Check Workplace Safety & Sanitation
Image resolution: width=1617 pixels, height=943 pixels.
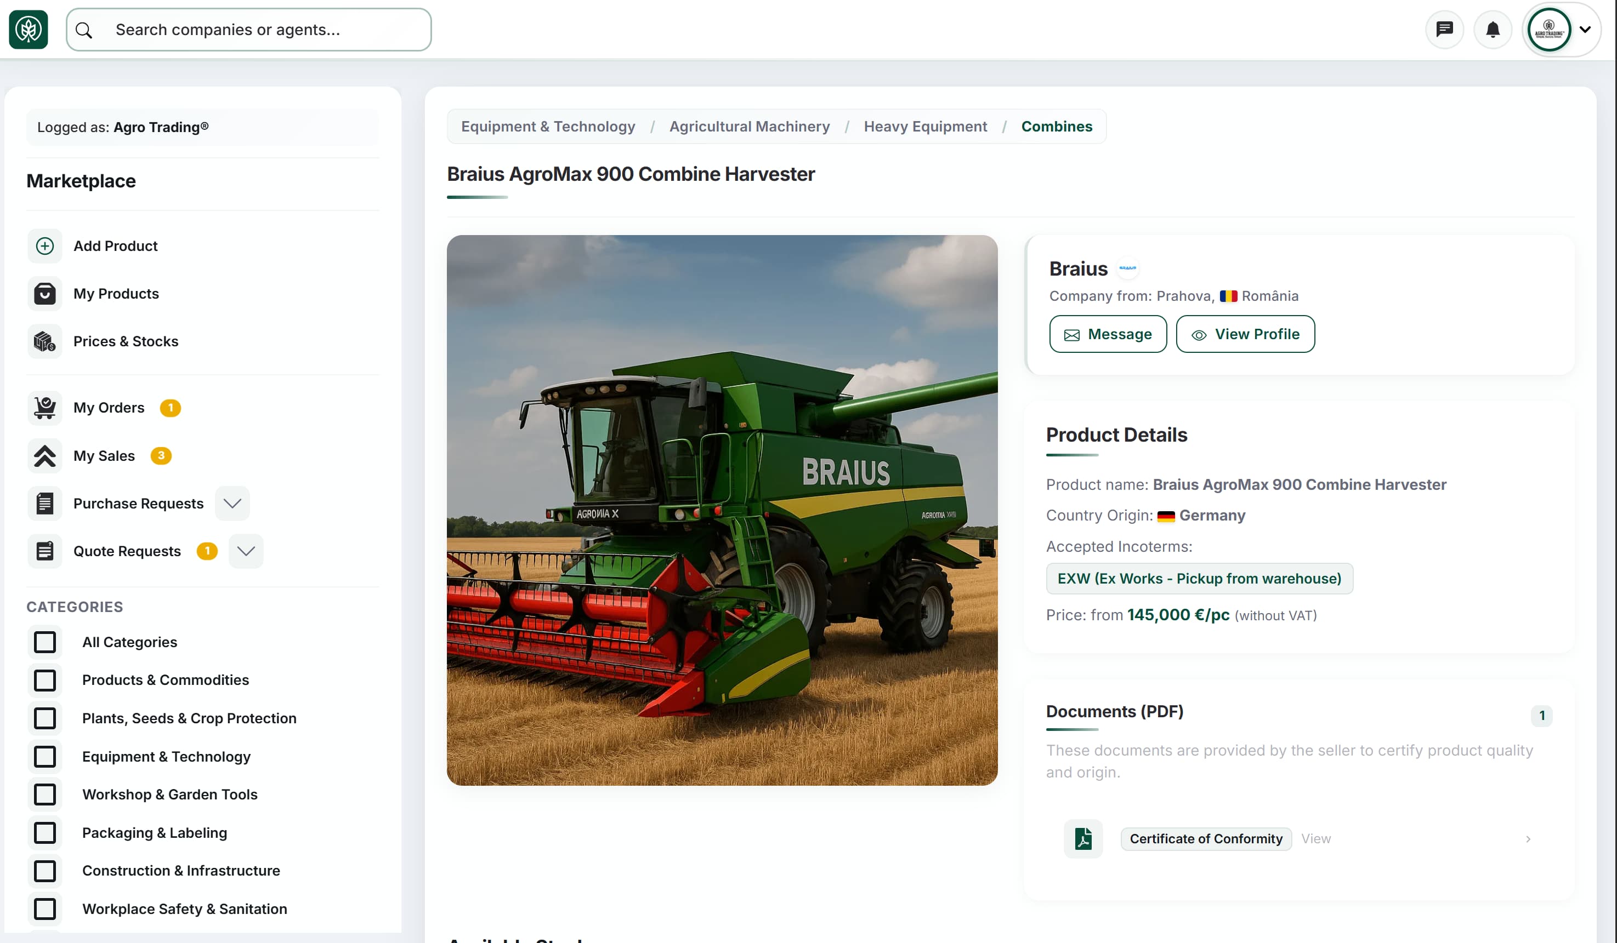click(45, 909)
